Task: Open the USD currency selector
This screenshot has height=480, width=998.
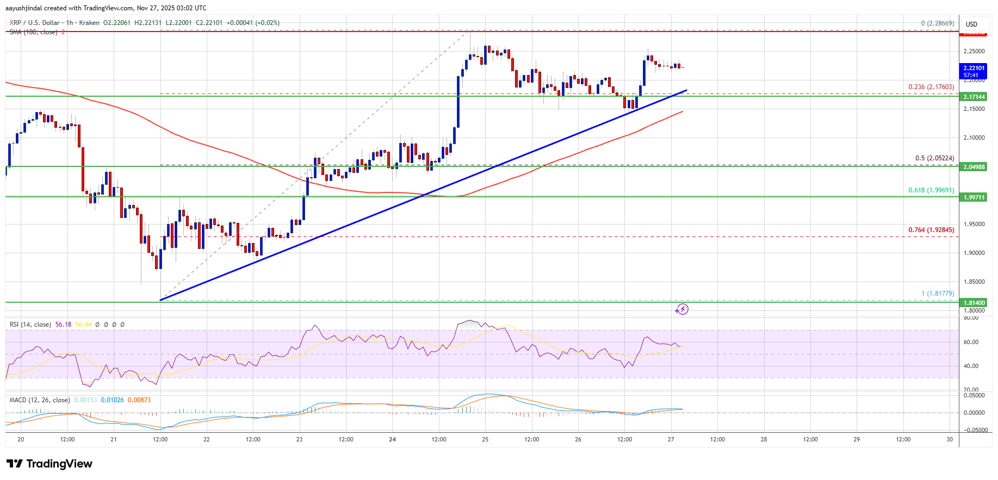Action: point(971,24)
